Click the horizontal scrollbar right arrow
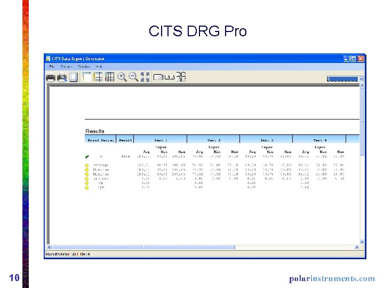The image size is (384, 288). pos(357,247)
